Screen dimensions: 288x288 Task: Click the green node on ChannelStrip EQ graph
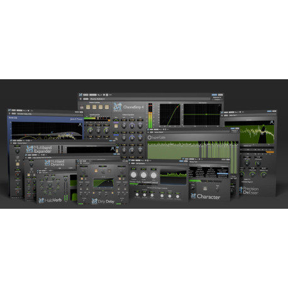[x=206, y=114]
